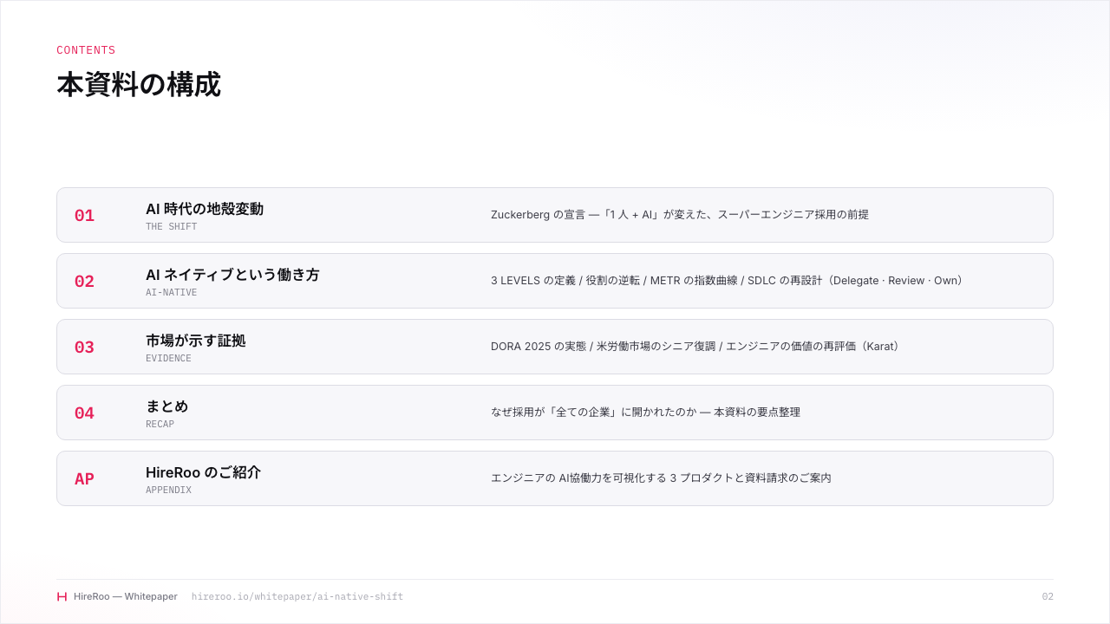Click the 'エンジニアの AI協働力' description text
The width and height of the screenshot is (1110, 624).
pyautogui.click(x=661, y=478)
